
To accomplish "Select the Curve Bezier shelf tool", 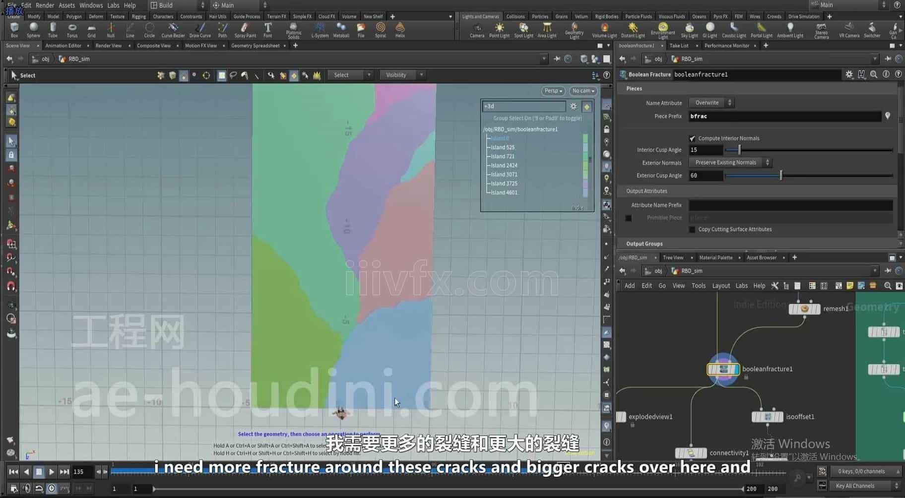I will tap(173, 30).
